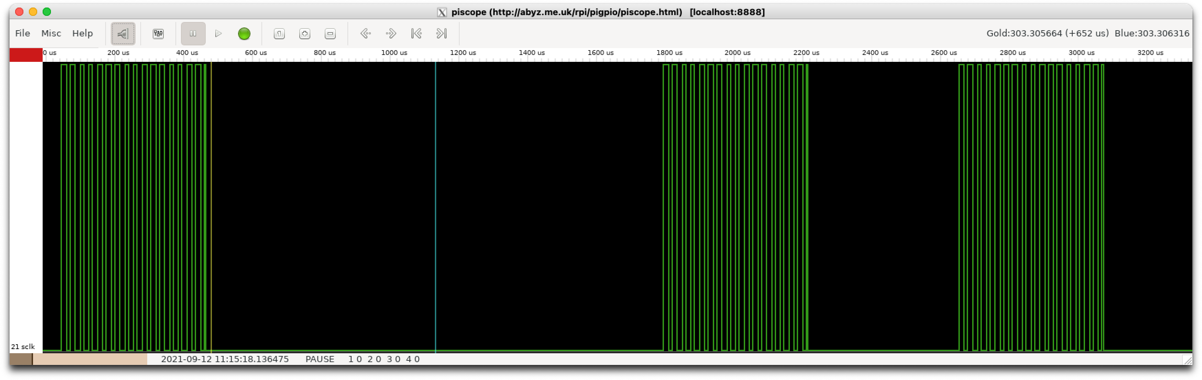The image size is (1202, 380).
Task: Click the Play button in toolbar
Action: coord(218,34)
